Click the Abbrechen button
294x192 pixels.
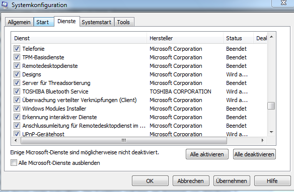191,181
